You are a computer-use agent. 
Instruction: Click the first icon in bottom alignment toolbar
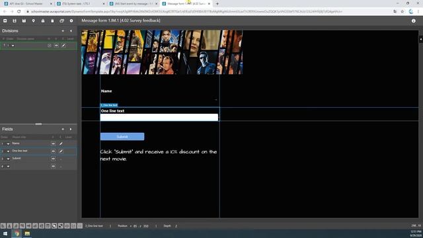click(3, 226)
